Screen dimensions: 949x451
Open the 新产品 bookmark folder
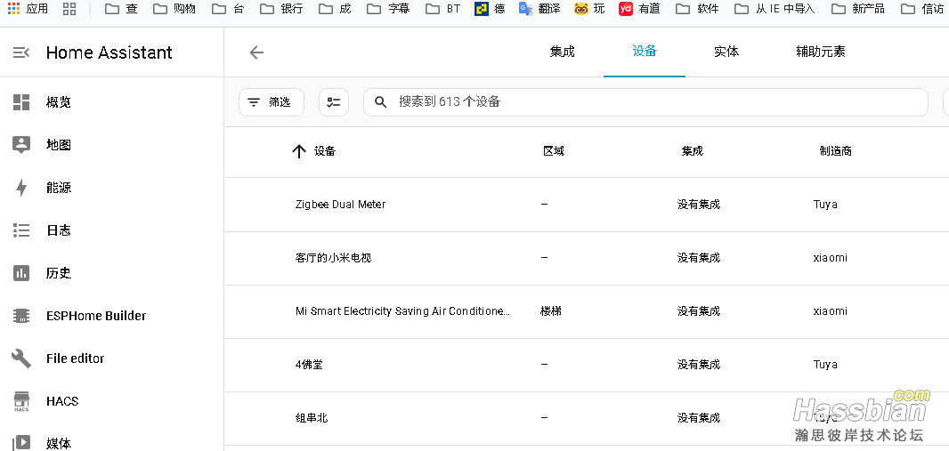click(857, 9)
